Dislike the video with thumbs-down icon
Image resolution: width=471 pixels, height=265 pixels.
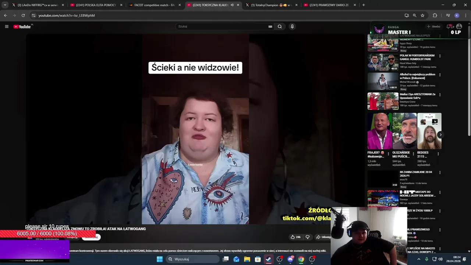(x=308, y=237)
